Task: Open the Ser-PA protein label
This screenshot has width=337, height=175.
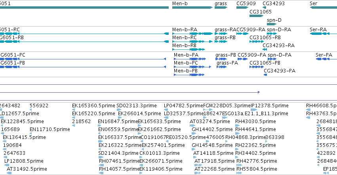Action: click(324, 55)
